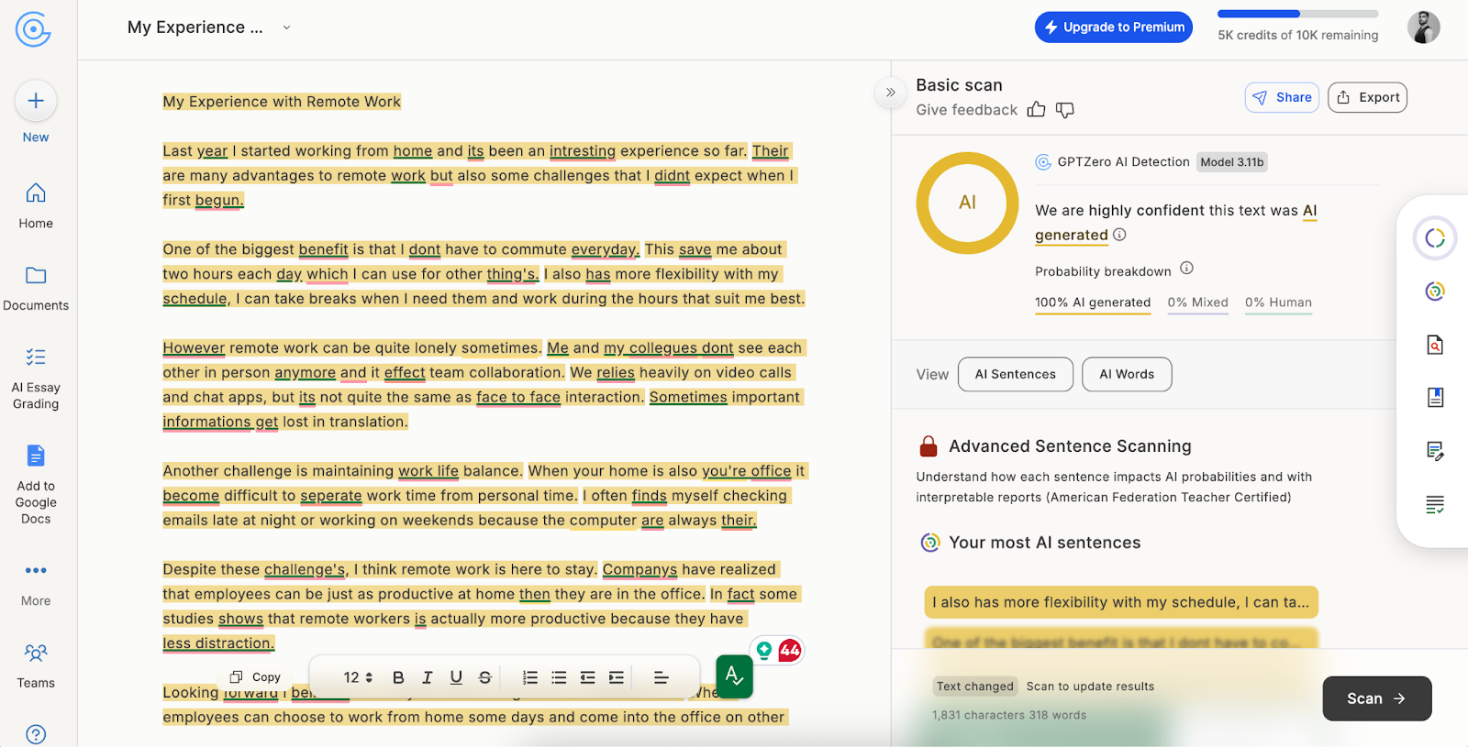Click the green spell check button
Viewport: 1468px width, 747px height.
pyautogui.click(x=734, y=676)
